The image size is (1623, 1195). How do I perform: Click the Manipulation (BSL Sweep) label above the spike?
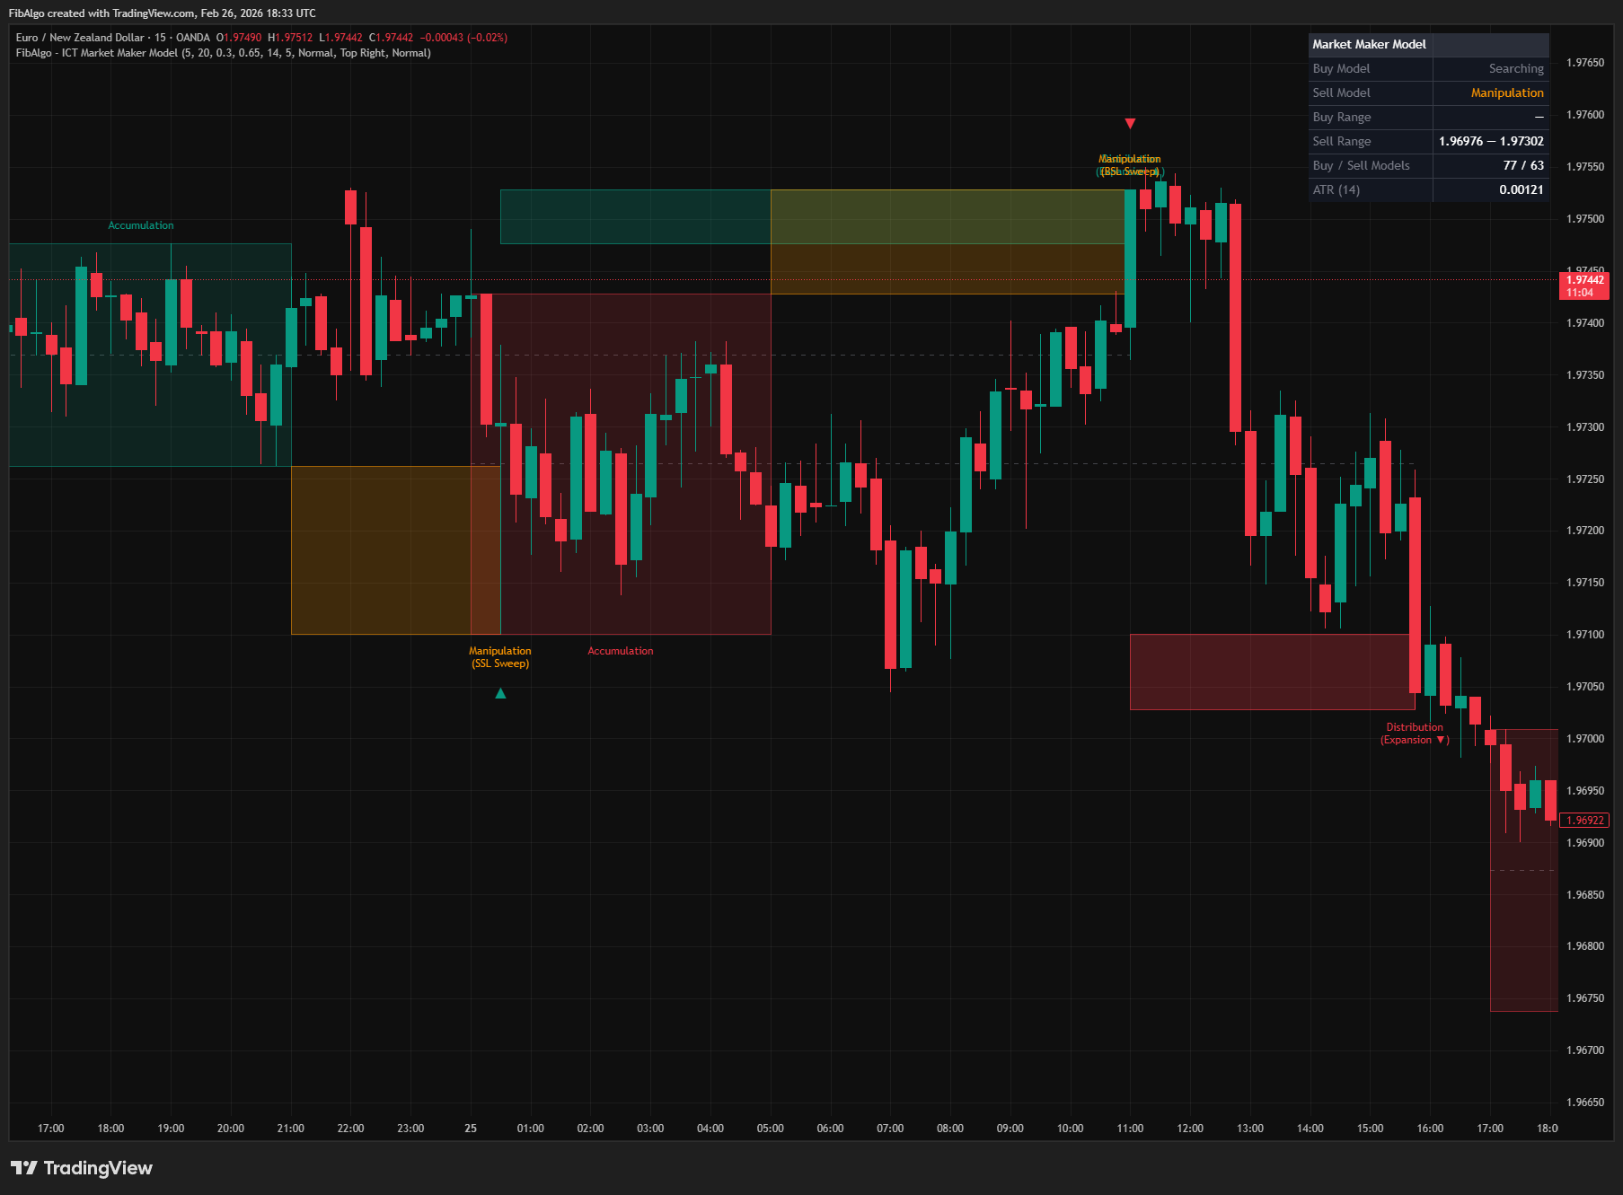pos(1129,163)
